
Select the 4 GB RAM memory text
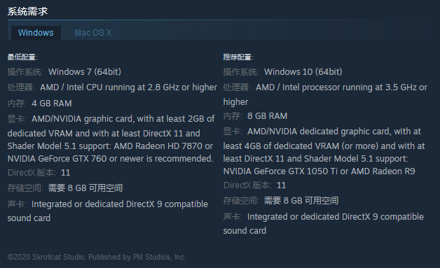tap(52, 104)
